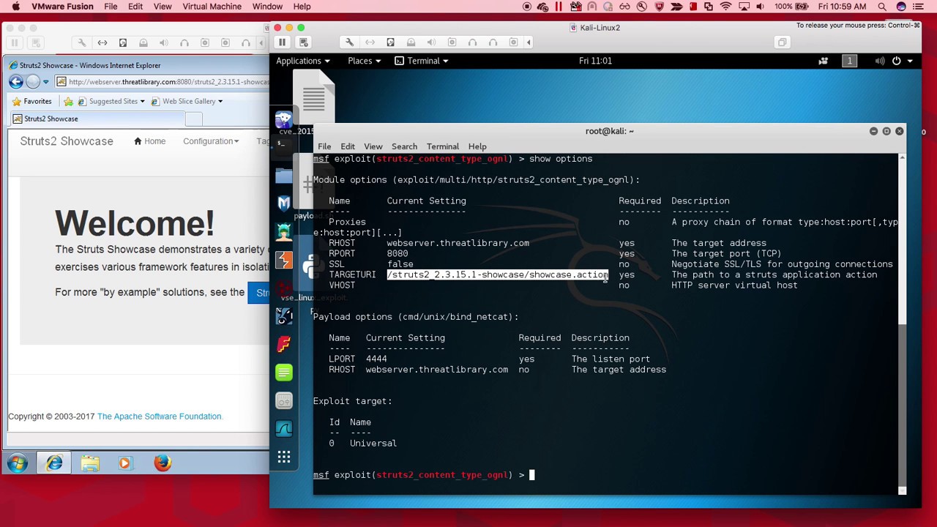Open the Places menu in Kali
The image size is (937, 527).
click(x=364, y=61)
